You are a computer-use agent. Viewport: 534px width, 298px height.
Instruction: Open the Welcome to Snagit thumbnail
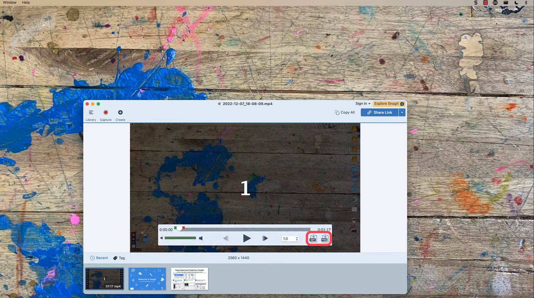pyautogui.click(x=147, y=279)
